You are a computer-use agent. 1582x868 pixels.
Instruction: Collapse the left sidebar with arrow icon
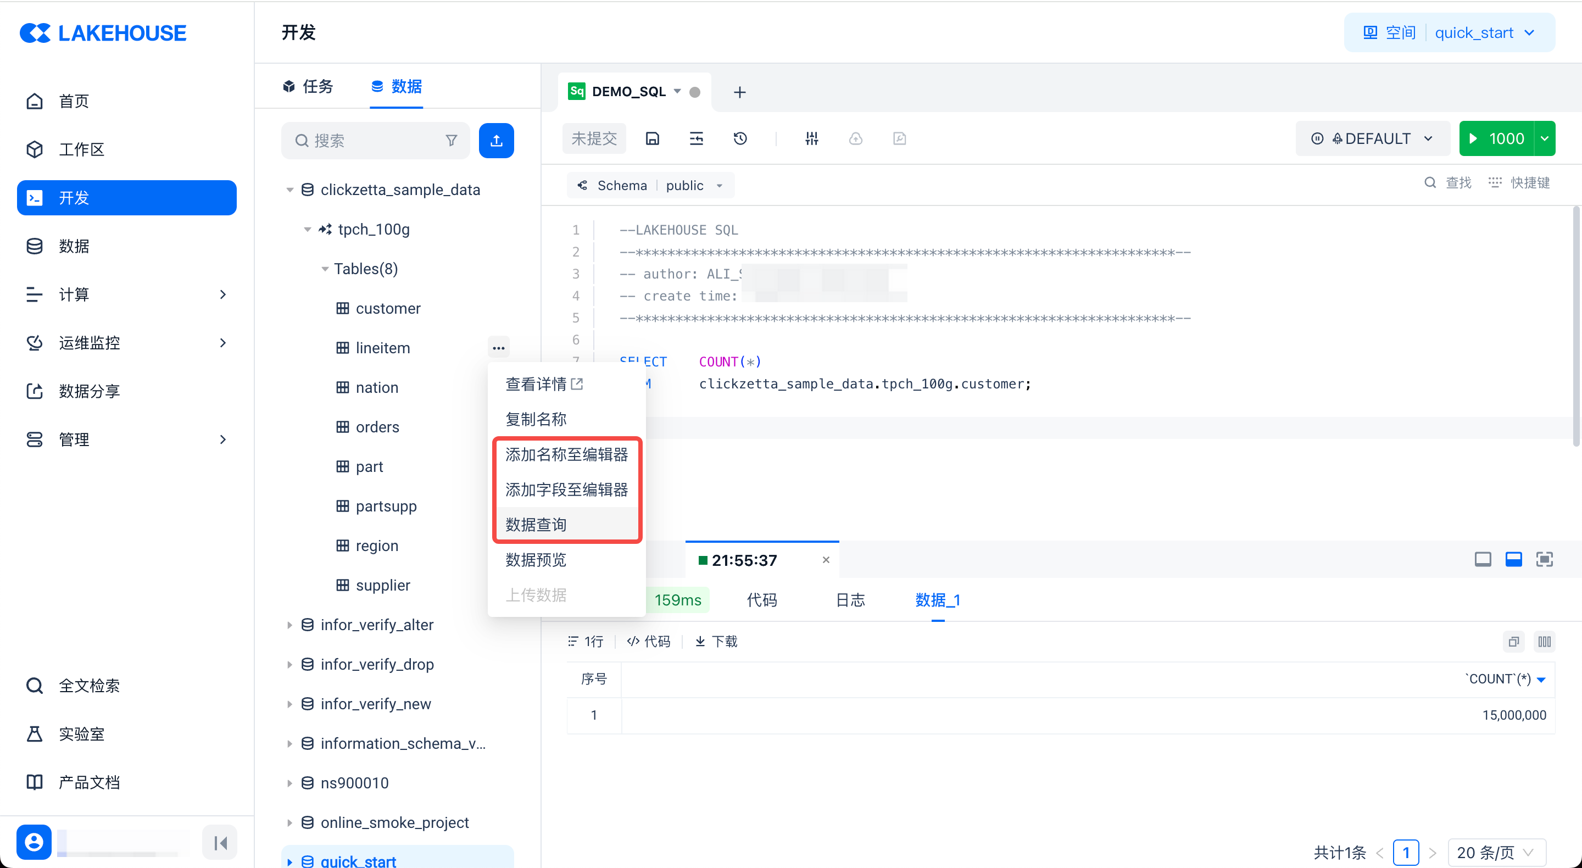pos(220,842)
